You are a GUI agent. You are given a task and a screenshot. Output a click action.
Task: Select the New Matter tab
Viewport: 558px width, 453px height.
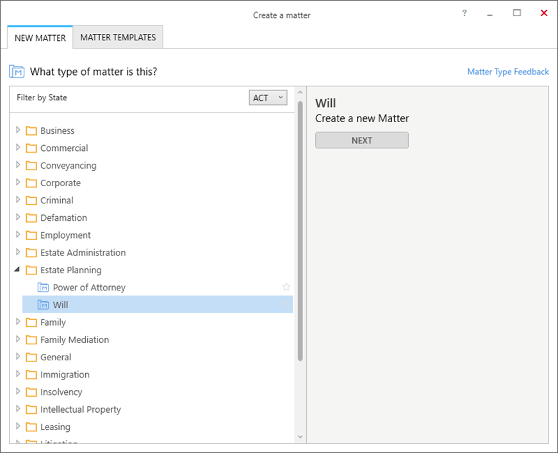pyautogui.click(x=40, y=38)
